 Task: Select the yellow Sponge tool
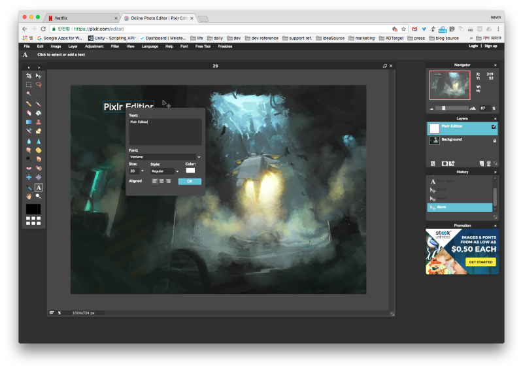coord(39,150)
